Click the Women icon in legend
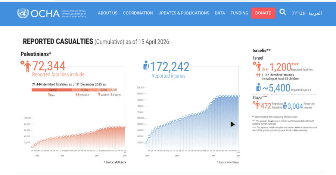The image size is (336, 175). (x=99, y=95)
